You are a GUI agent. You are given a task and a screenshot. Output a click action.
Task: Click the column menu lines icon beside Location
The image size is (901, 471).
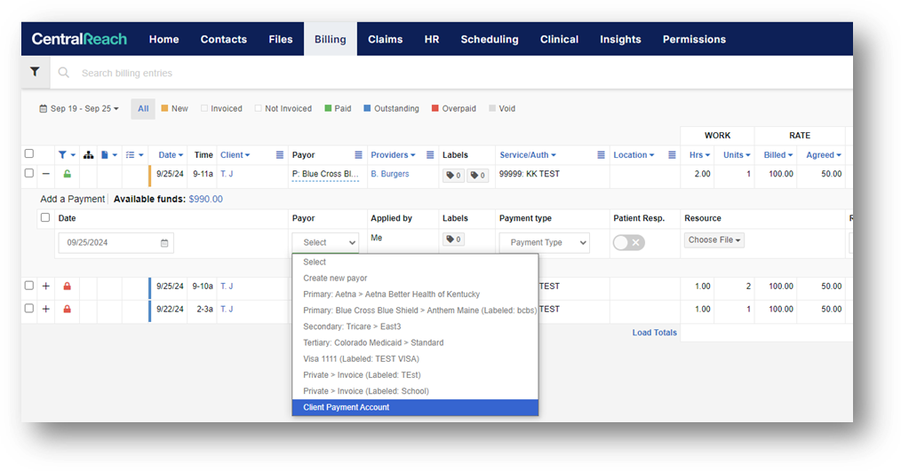672,155
